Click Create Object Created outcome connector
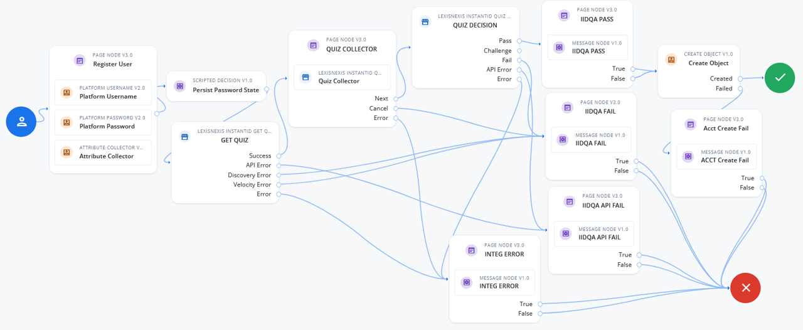The height and width of the screenshot is (330, 803). tap(740, 78)
